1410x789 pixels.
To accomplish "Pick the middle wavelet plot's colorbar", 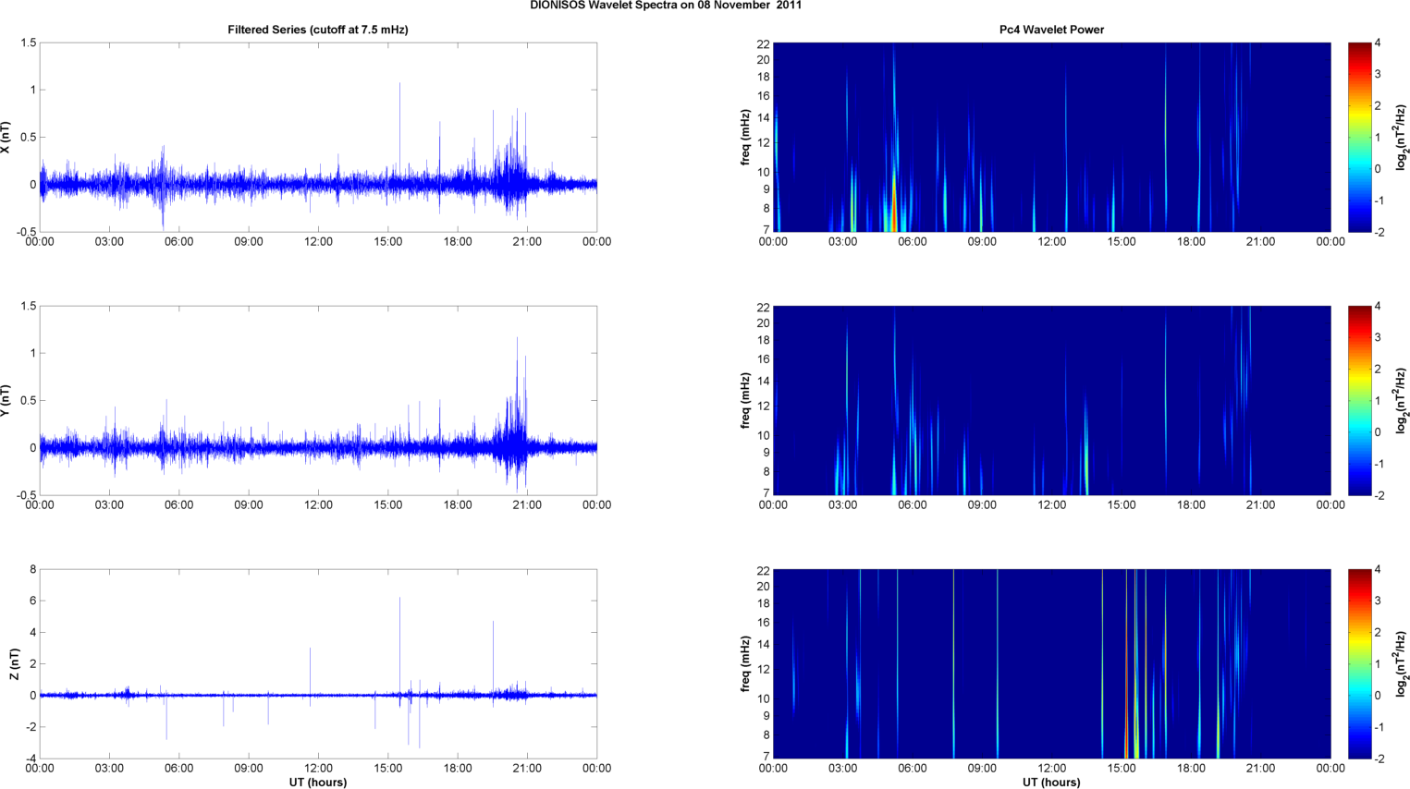I will tap(1359, 400).
